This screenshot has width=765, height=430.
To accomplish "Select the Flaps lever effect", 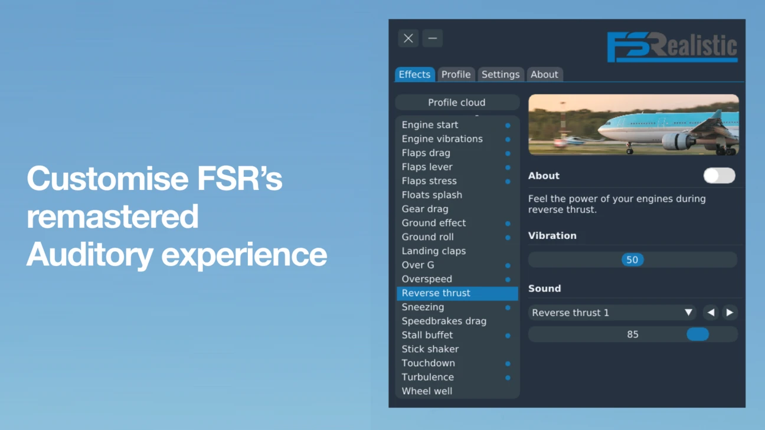I will click(457, 167).
